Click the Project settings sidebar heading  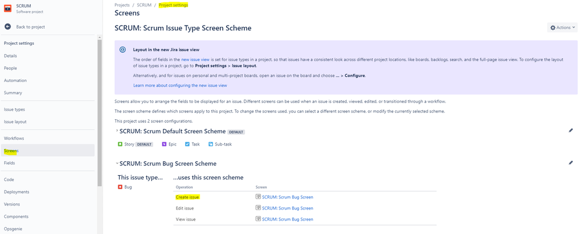click(19, 43)
